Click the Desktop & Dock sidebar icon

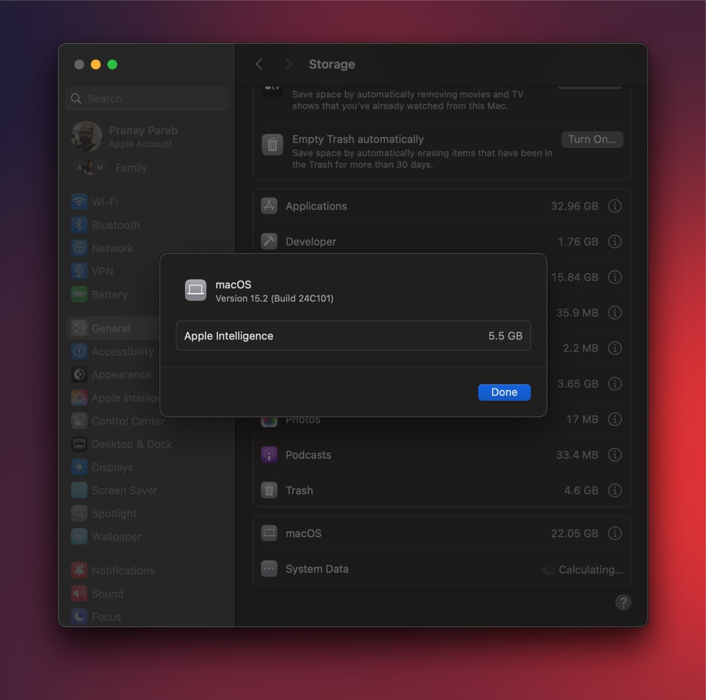79,444
